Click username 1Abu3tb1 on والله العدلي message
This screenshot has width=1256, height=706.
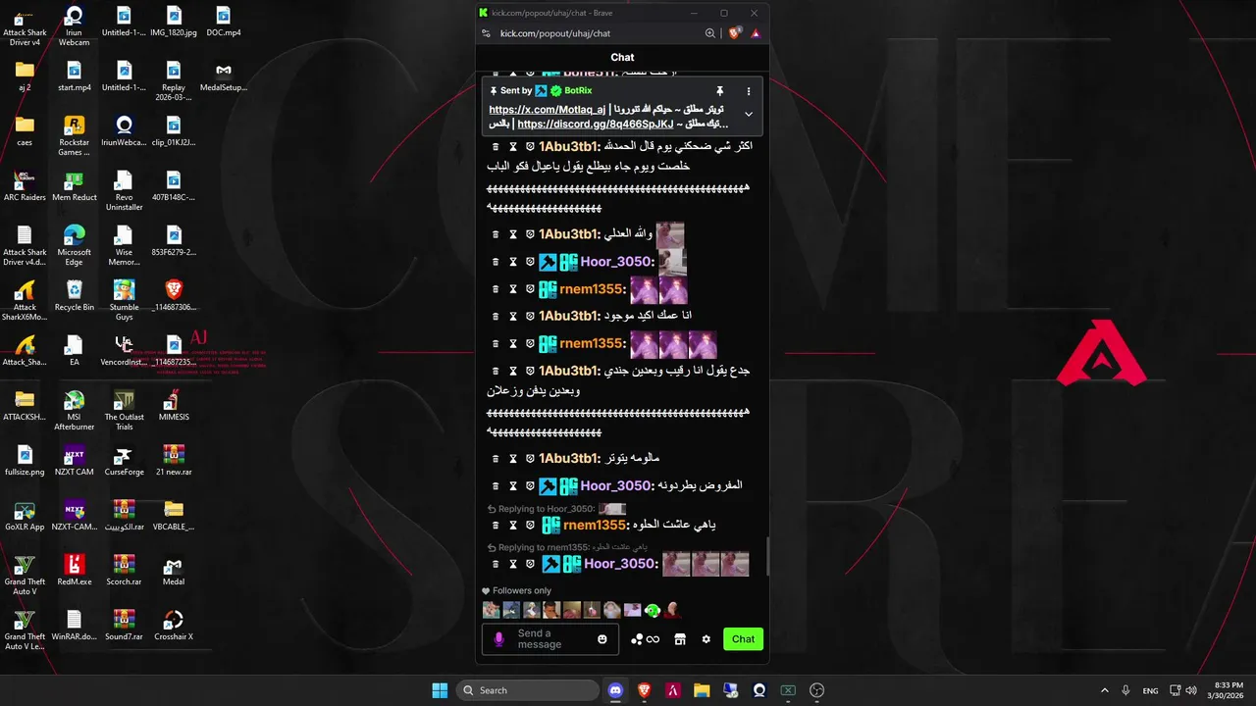click(x=569, y=234)
